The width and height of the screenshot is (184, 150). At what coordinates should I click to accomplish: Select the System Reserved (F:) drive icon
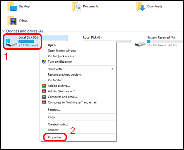tap(140, 44)
